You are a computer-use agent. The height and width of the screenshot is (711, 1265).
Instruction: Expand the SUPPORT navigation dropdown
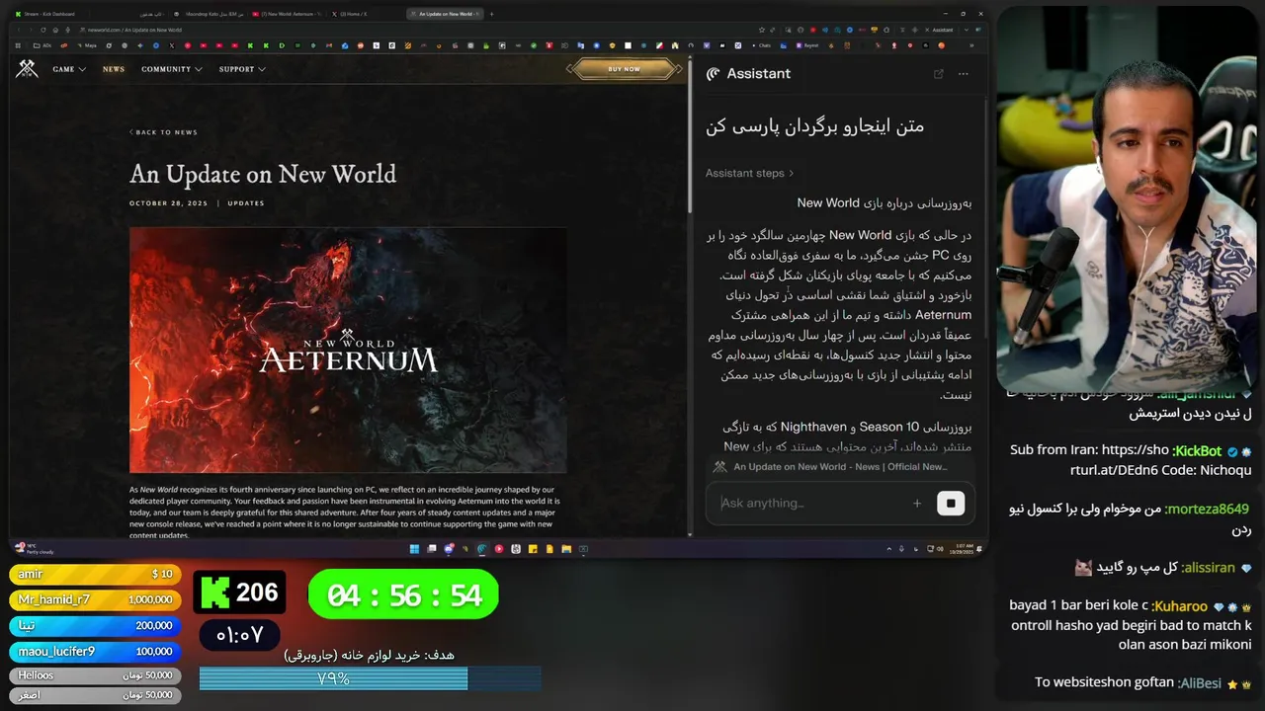pos(242,69)
